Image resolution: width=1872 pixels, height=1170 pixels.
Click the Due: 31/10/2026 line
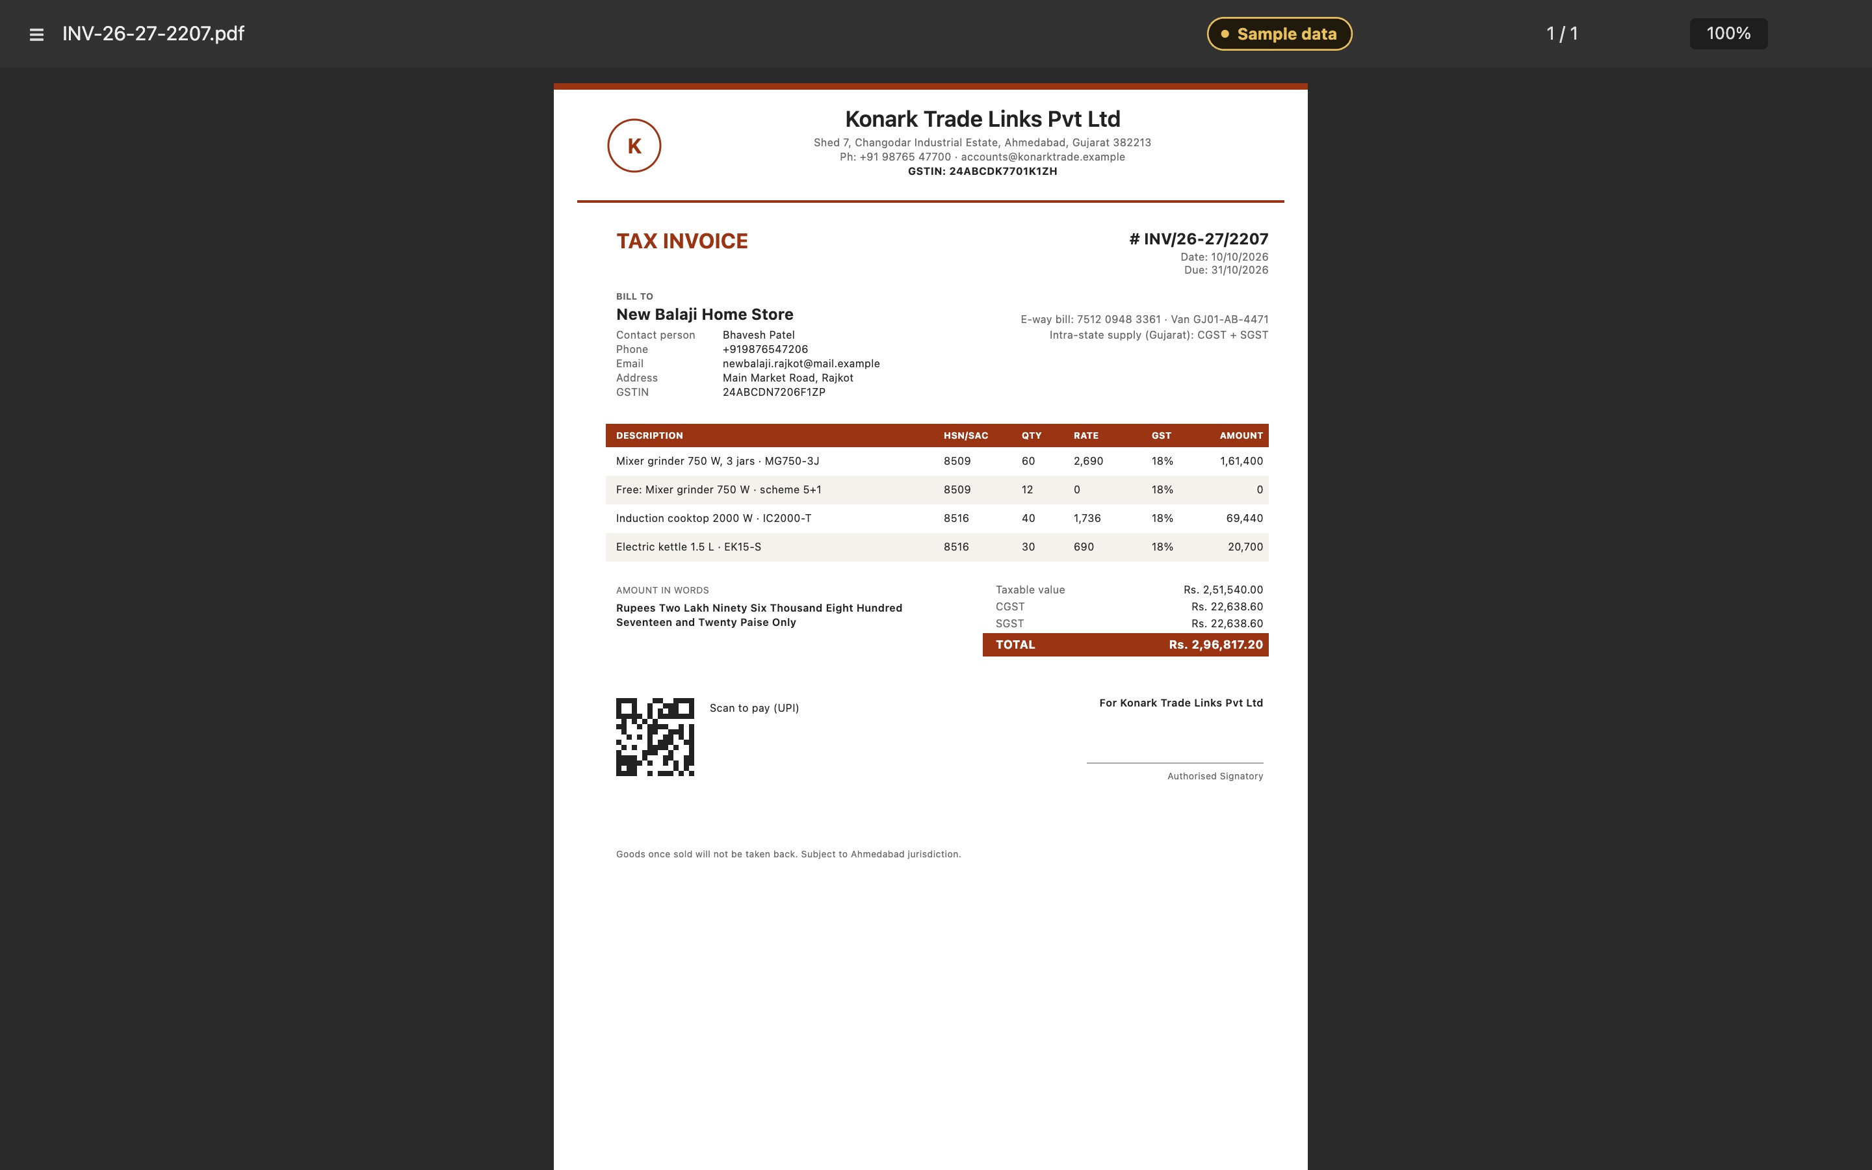1226,270
